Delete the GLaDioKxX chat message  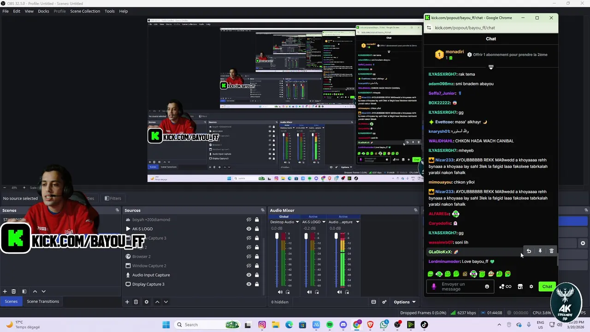(551, 251)
